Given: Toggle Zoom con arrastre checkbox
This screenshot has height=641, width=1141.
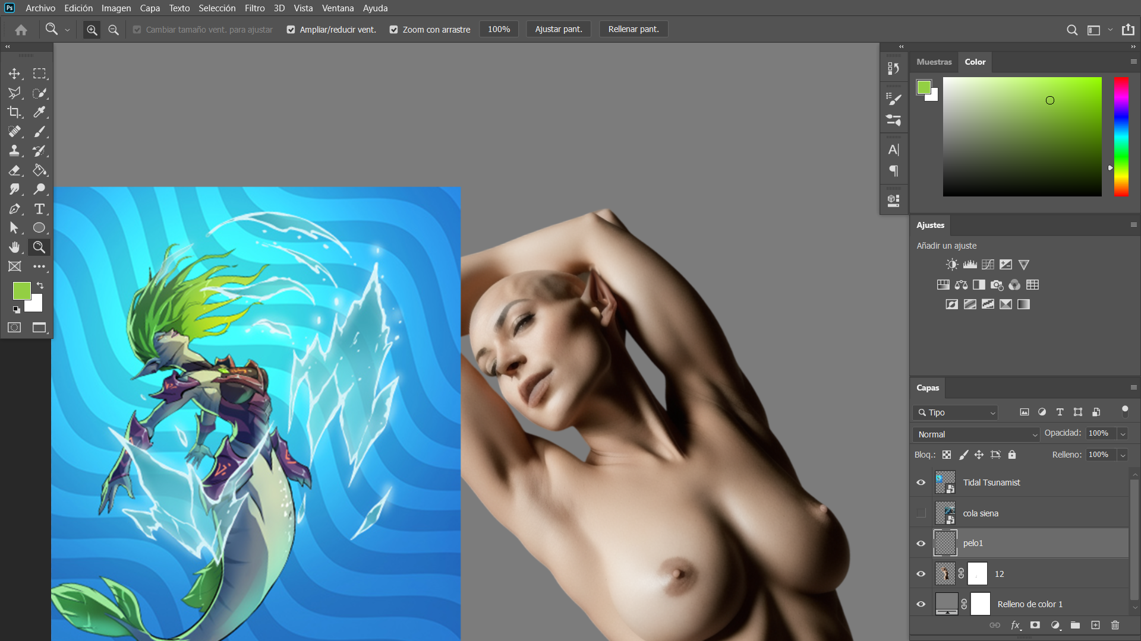Looking at the screenshot, I should coord(393,30).
